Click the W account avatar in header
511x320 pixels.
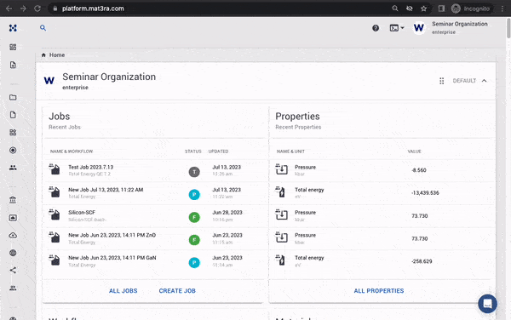click(x=419, y=28)
